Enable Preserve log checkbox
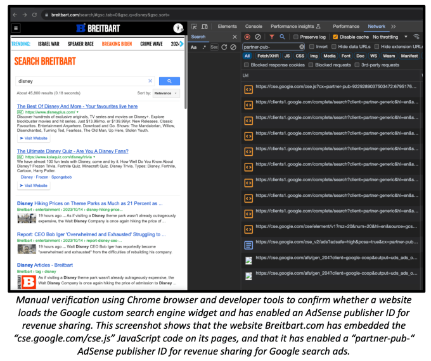Viewport: 431px width, 361px height. coord(296,37)
